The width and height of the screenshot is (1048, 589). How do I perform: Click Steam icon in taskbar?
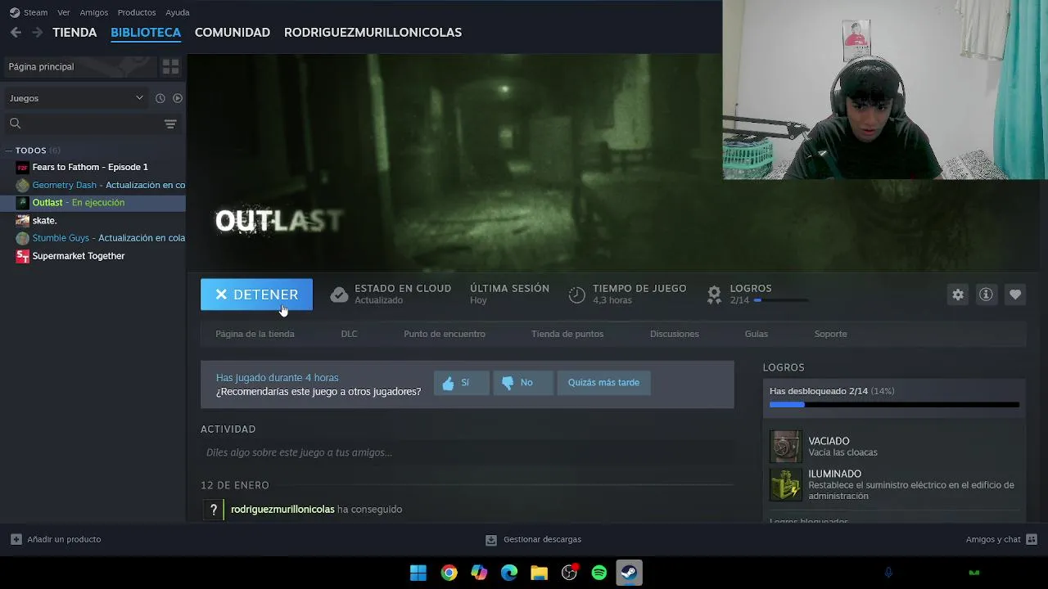[x=629, y=573]
